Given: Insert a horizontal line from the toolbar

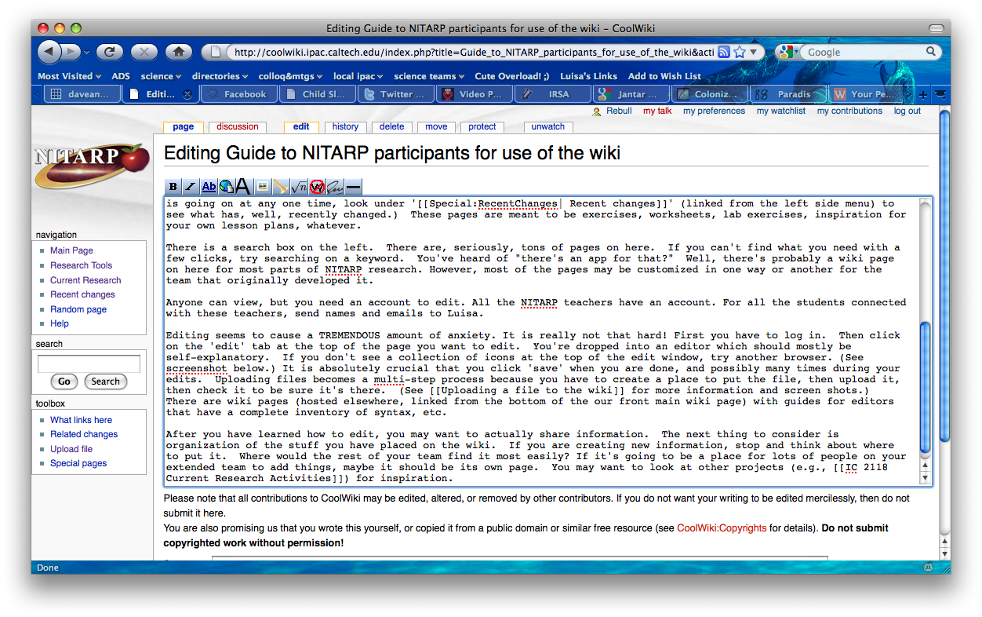Looking at the screenshot, I should [353, 187].
